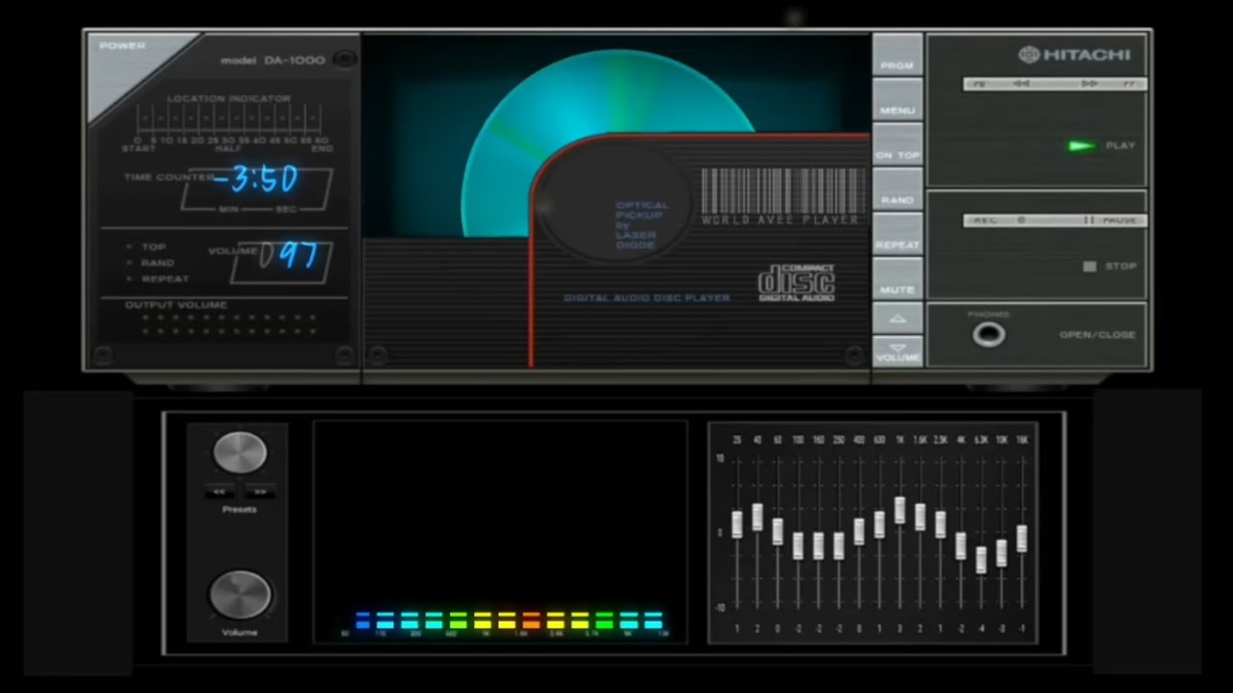1233x693 pixels.
Task: Mute audio with the MUTE button
Action: click(897, 279)
